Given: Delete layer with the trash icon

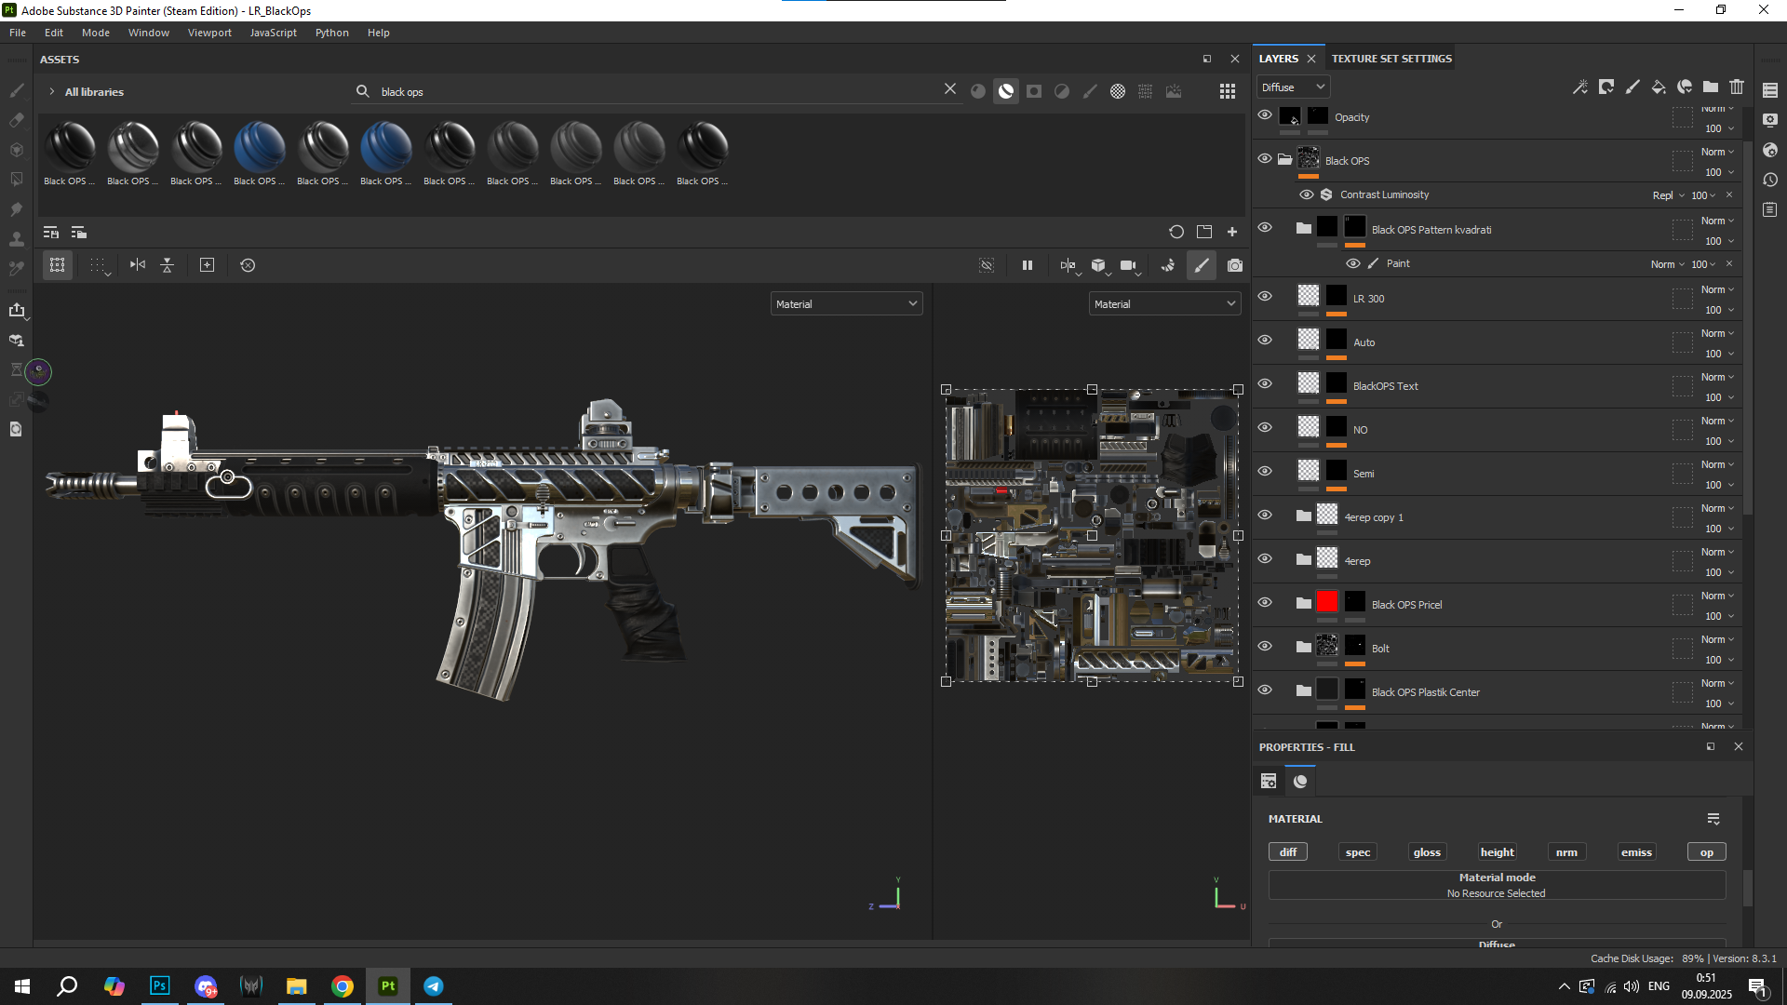Looking at the screenshot, I should [x=1737, y=87].
